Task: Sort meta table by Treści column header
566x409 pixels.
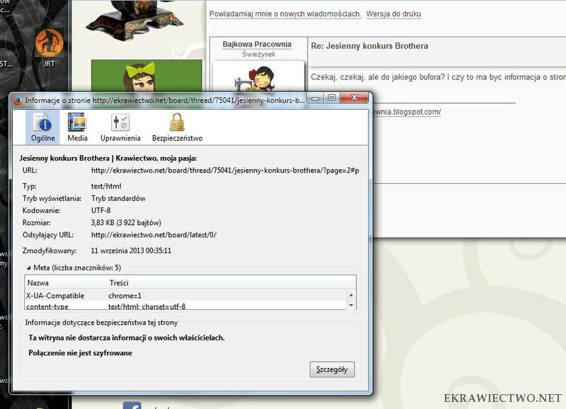Action: [x=226, y=282]
